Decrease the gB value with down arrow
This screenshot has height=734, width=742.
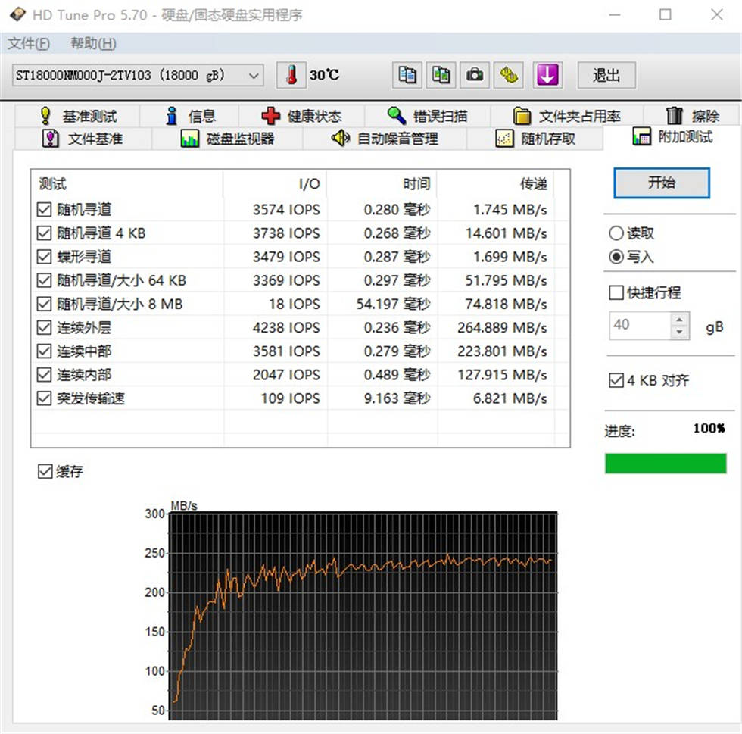[x=680, y=332]
